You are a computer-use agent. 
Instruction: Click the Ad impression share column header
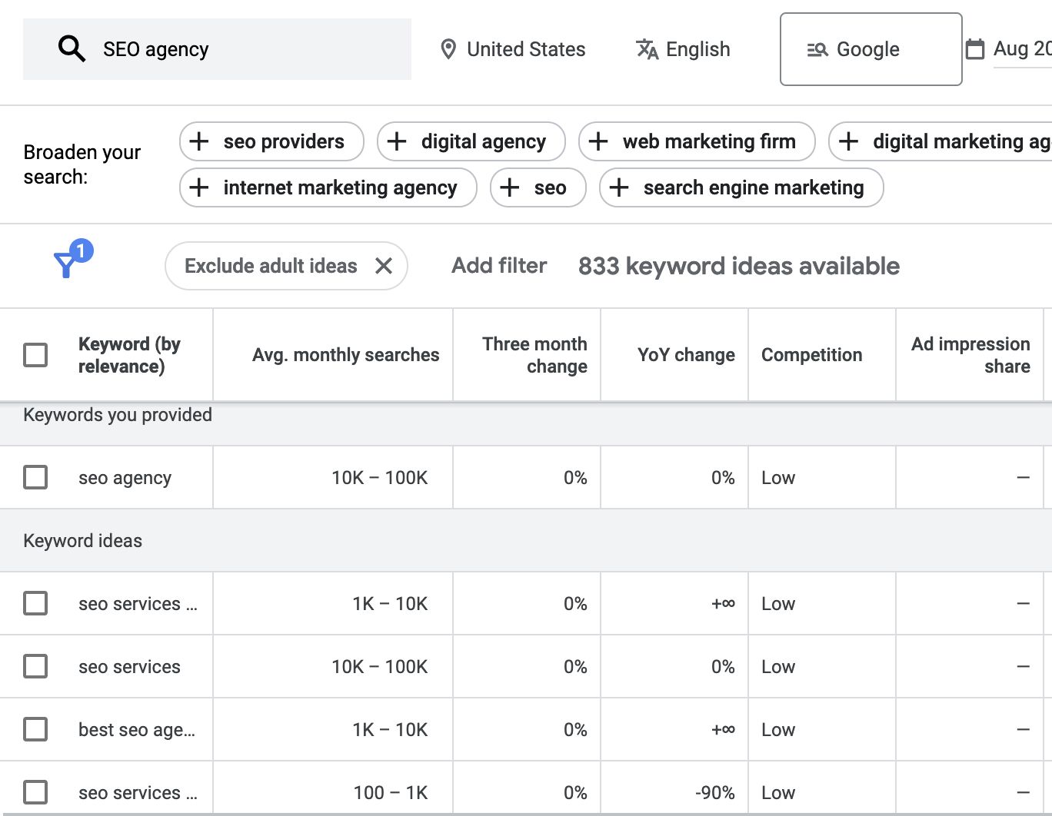click(970, 354)
